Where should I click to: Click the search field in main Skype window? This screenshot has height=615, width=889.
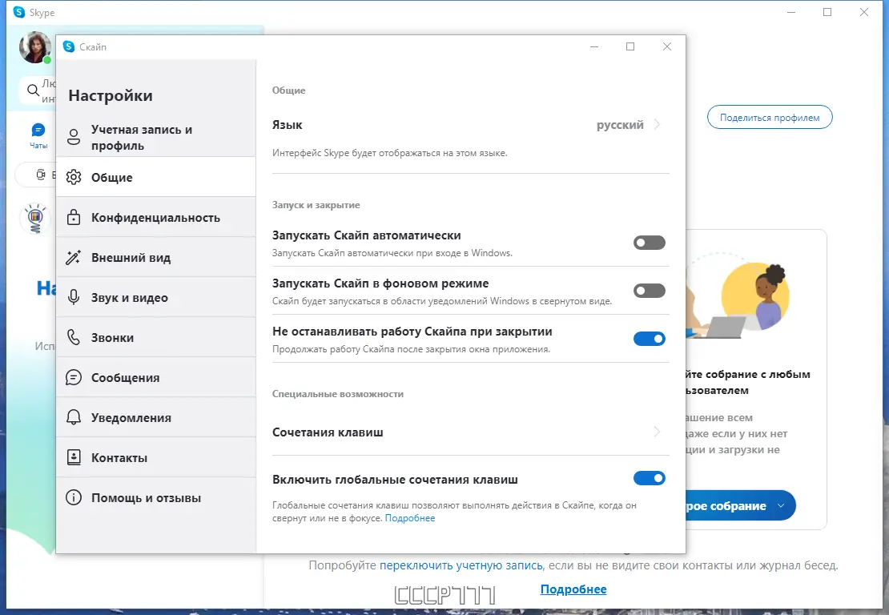pos(38,90)
